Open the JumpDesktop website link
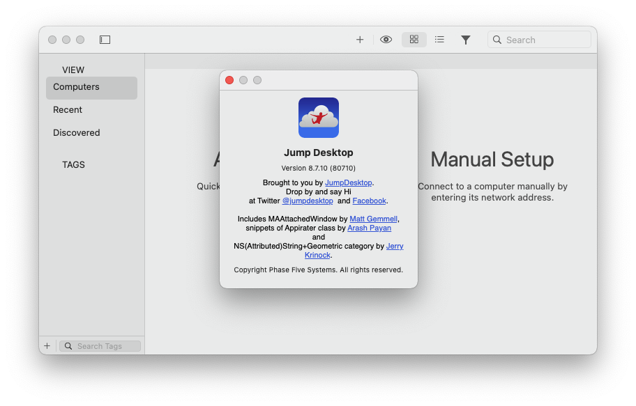This screenshot has height=406, width=636. [x=349, y=182]
